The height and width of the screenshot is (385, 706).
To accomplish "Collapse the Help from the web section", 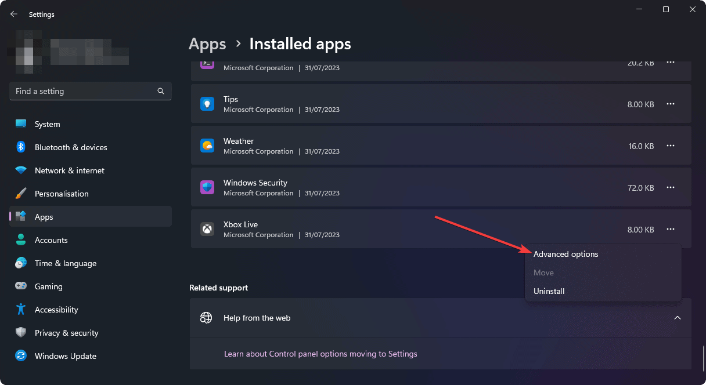I will (678, 318).
